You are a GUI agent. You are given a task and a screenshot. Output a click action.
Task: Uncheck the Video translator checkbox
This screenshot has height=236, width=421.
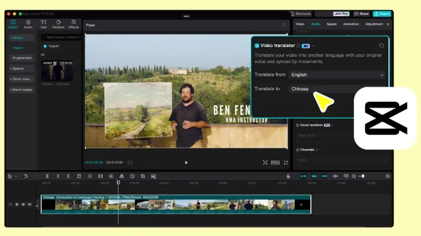[257, 46]
